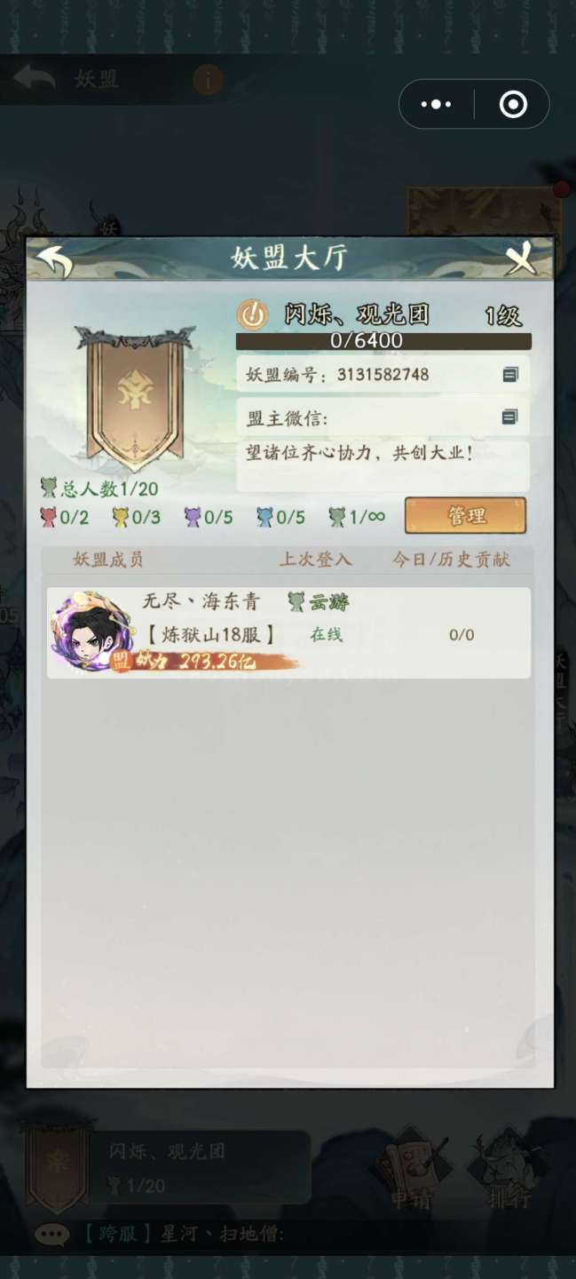Tap the back arrow in 妖盟大厅 header

tap(54, 261)
